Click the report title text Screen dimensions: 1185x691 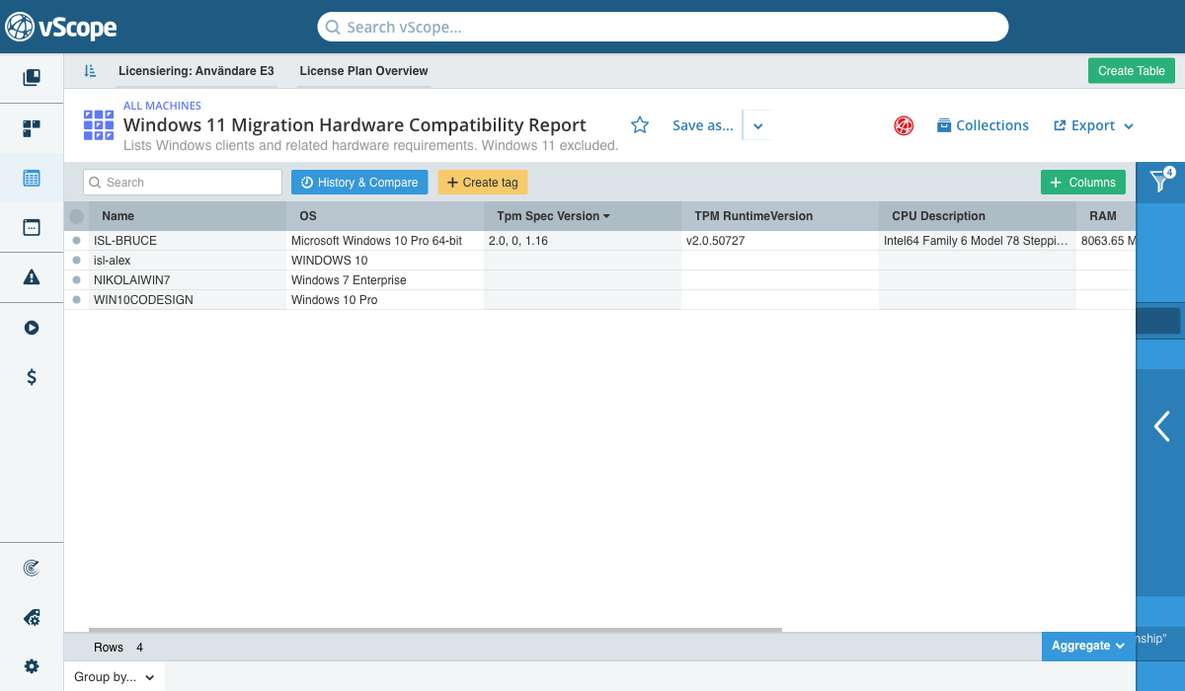click(355, 125)
